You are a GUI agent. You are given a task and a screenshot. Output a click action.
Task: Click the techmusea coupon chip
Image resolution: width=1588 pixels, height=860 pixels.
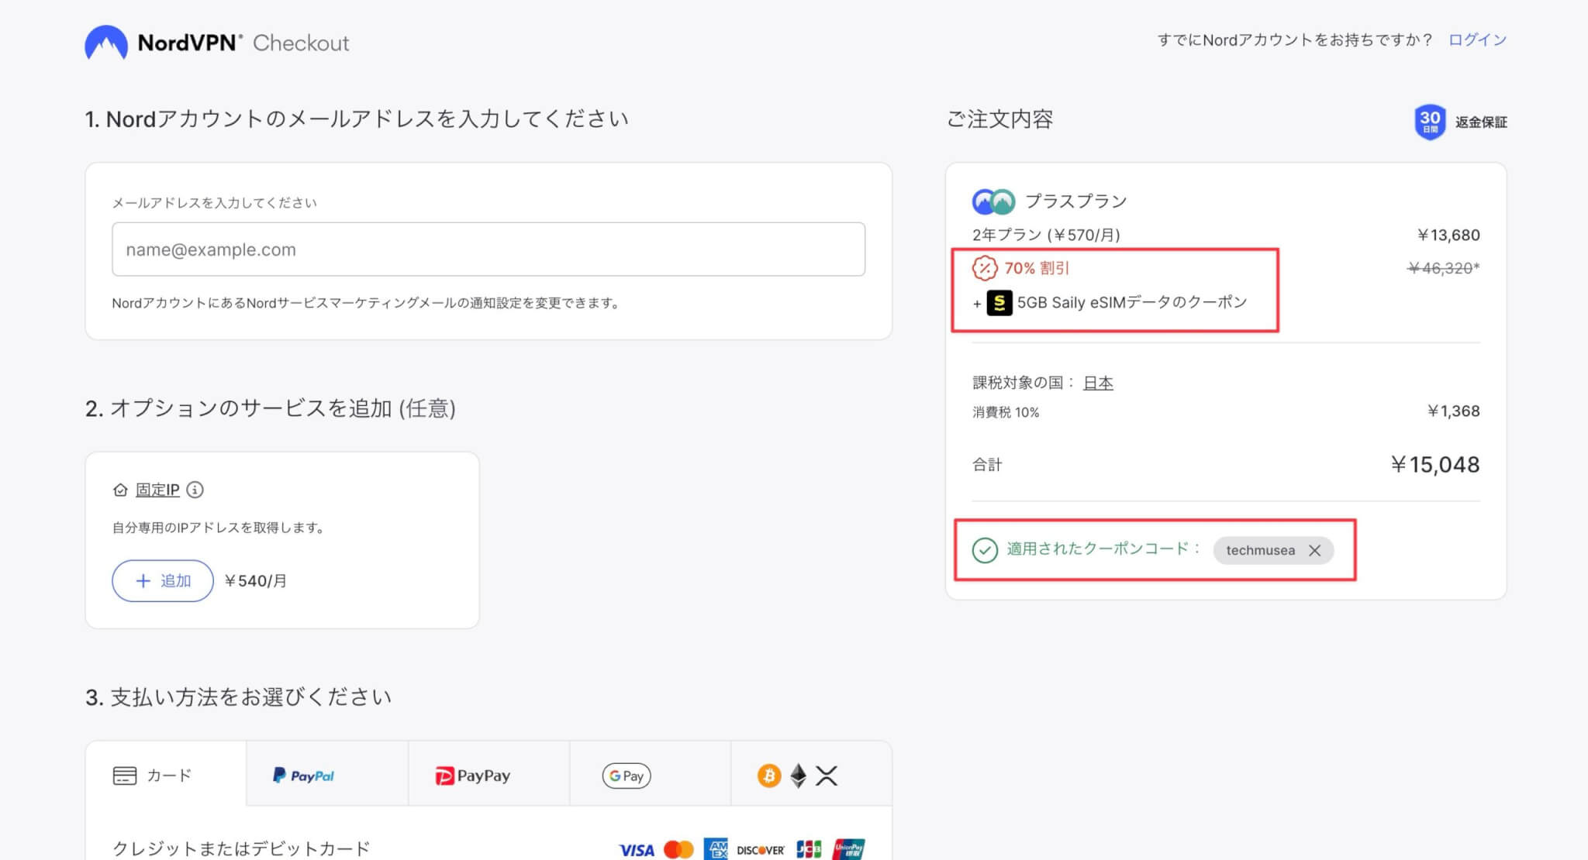click(1273, 550)
